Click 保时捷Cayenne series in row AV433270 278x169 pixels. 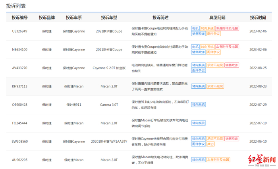pos(74,68)
